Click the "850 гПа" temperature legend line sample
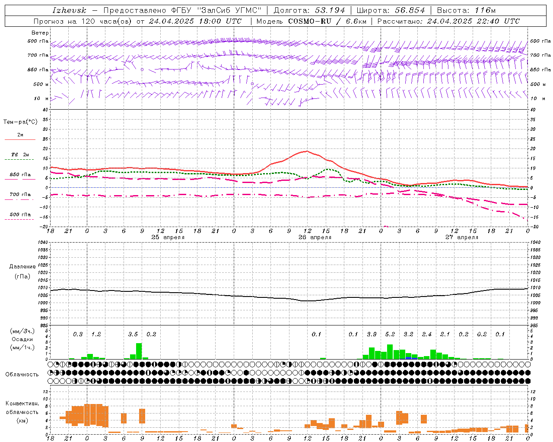 point(20,179)
